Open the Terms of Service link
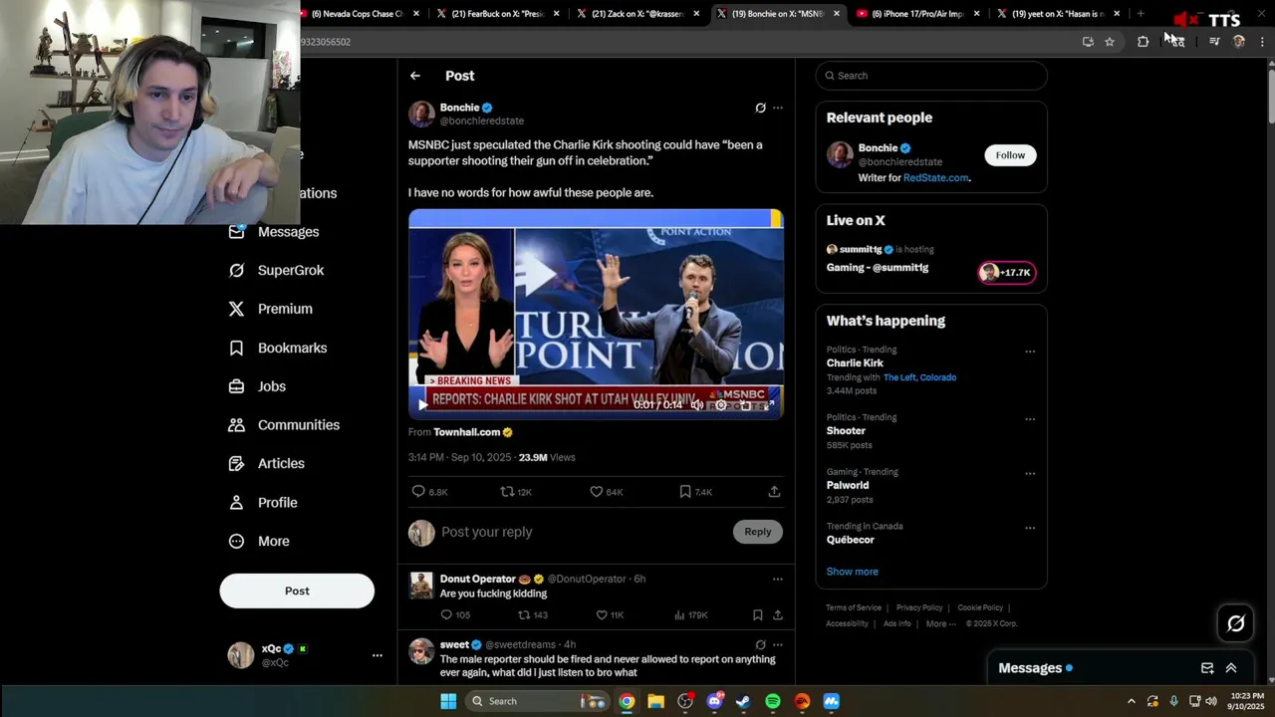The height and width of the screenshot is (717, 1275). point(854,607)
